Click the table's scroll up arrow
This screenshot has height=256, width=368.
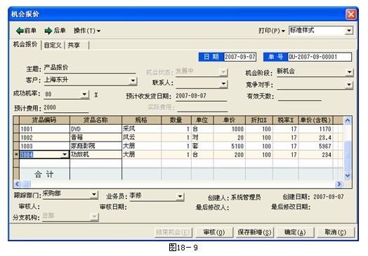tap(348, 121)
